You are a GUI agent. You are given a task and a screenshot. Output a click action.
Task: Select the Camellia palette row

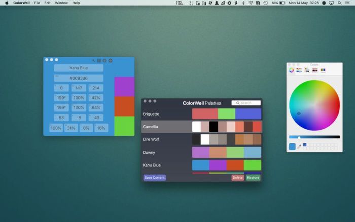202,127
